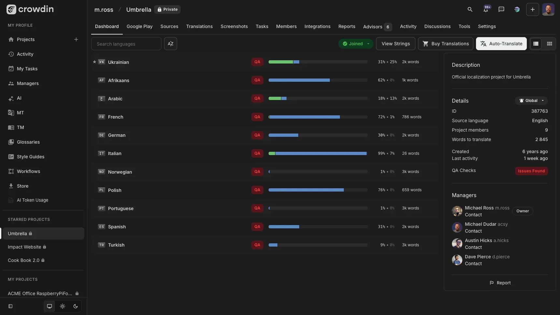Open QA badge for Turkish
This screenshot has width=560, height=315.
[x=257, y=245]
